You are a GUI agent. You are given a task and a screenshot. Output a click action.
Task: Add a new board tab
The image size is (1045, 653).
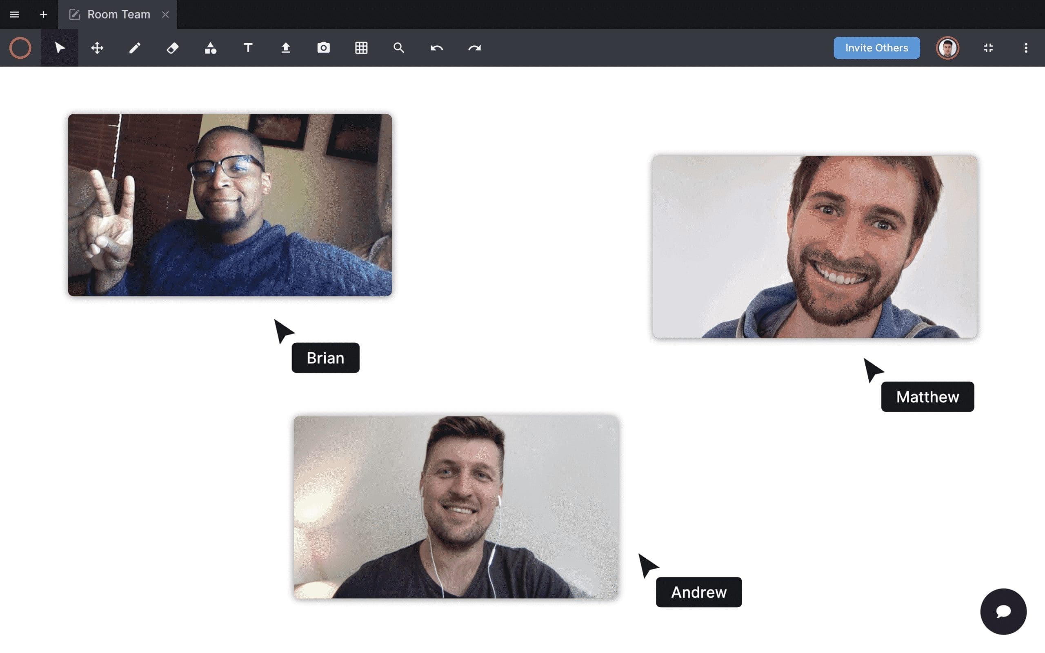click(43, 14)
